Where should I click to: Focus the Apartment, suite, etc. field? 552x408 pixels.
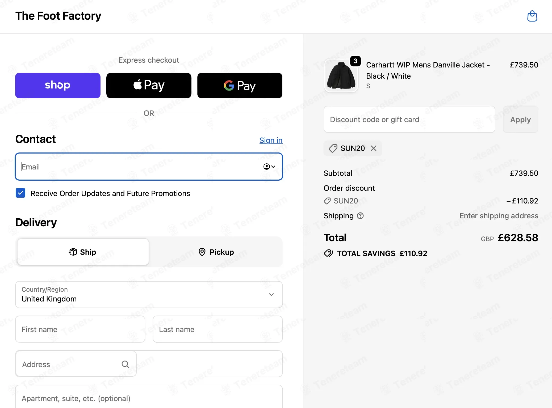149,397
